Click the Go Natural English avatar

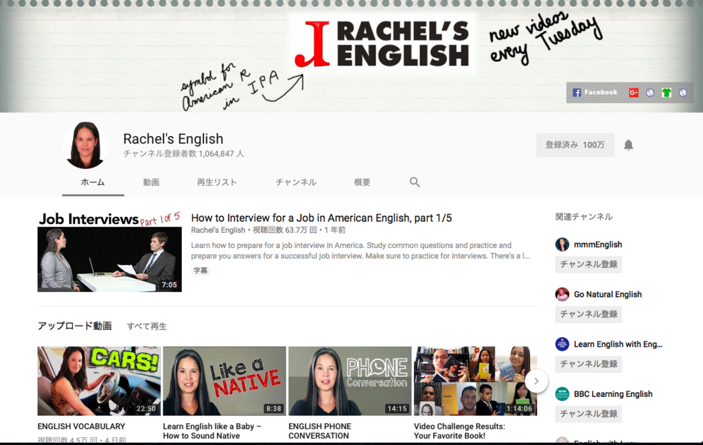(562, 295)
